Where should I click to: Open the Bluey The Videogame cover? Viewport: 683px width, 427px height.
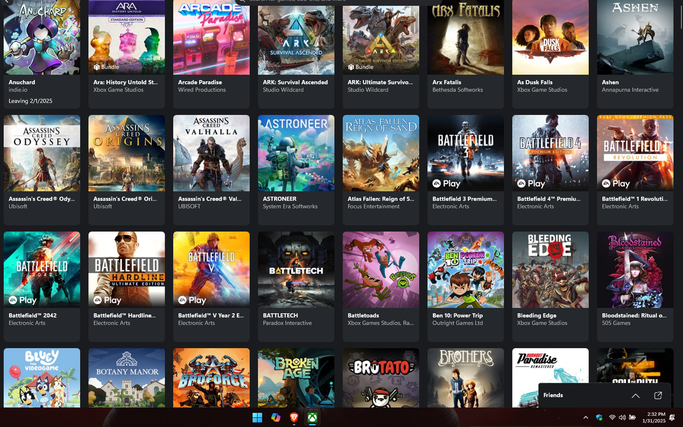click(x=42, y=378)
